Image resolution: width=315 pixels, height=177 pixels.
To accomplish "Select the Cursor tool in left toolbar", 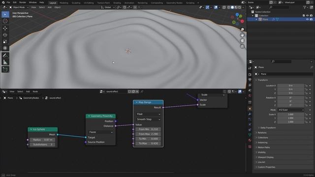I will (x=5, y=21).
